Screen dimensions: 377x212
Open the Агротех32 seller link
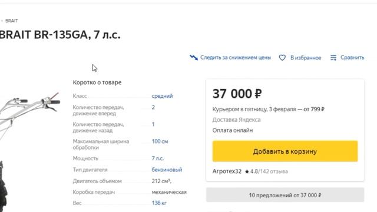pyautogui.click(x=227, y=171)
